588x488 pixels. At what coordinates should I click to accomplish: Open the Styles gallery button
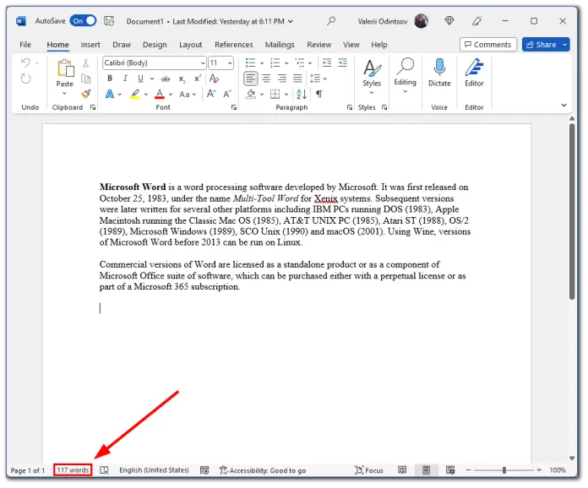click(x=371, y=77)
